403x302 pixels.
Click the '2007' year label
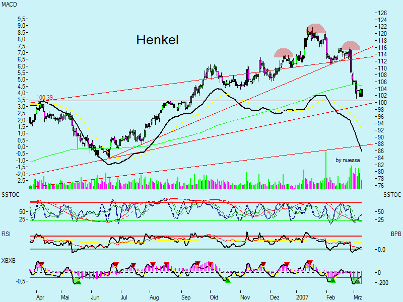pos(302,297)
